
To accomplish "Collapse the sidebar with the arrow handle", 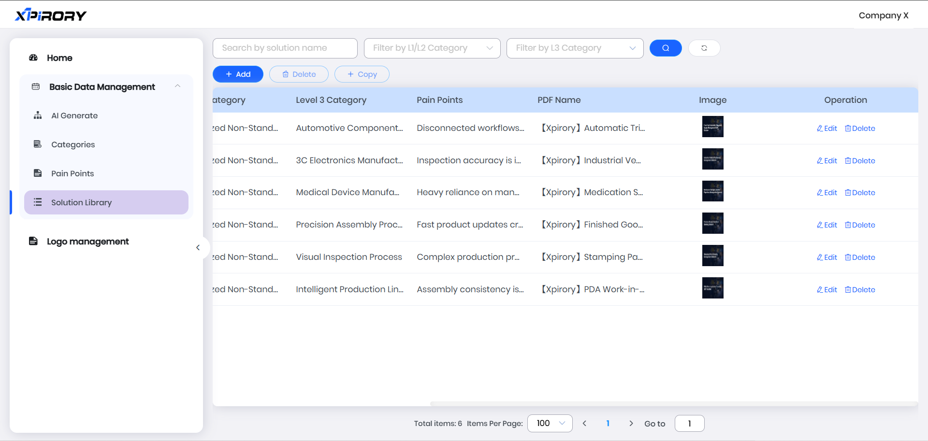I will coord(198,248).
